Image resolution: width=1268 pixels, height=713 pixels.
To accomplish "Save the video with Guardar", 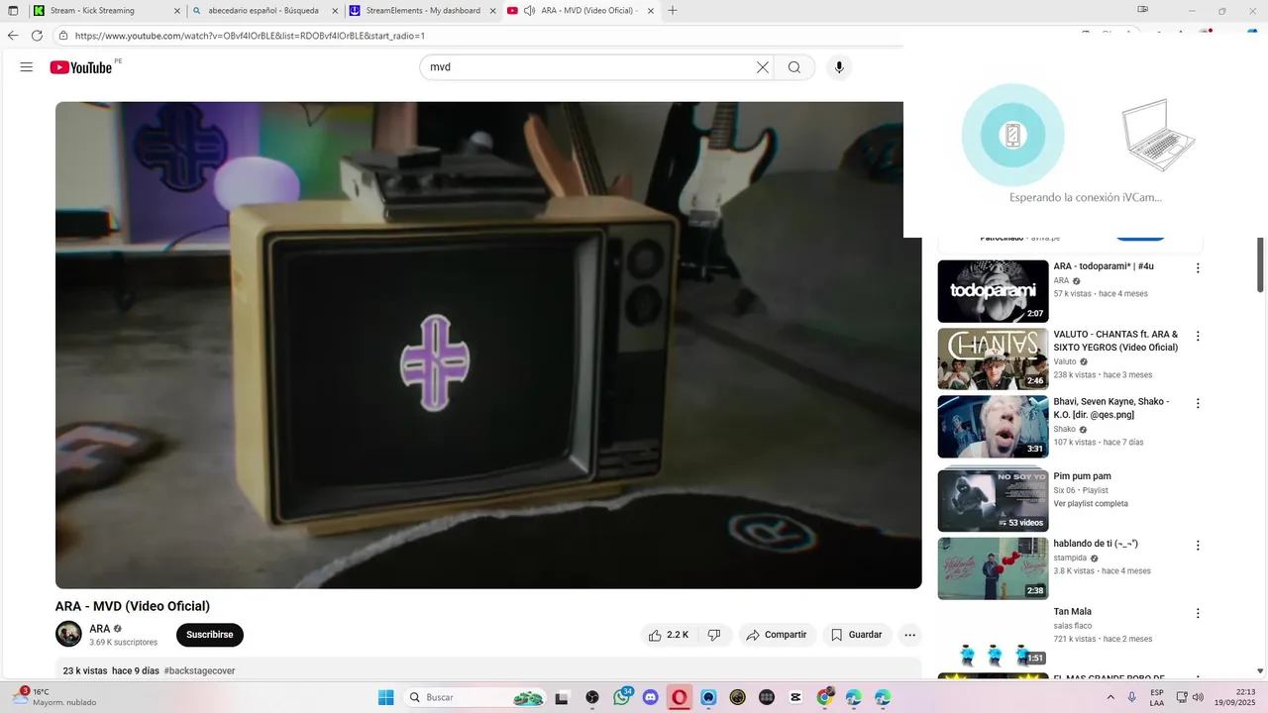I will click(856, 635).
